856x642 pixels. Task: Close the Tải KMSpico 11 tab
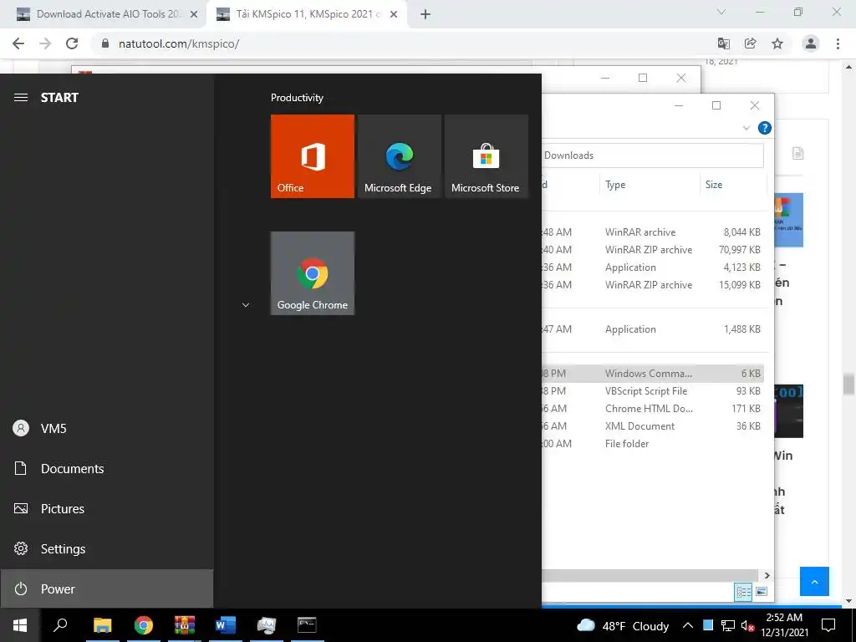point(394,15)
